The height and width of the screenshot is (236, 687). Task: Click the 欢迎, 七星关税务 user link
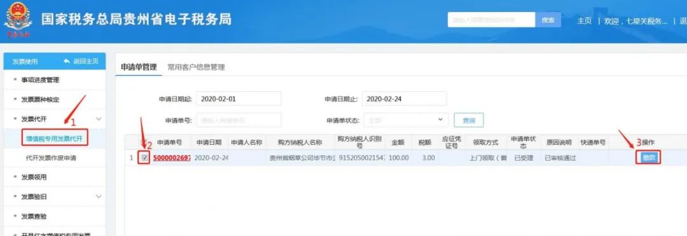pyautogui.click(x=635, y=21)
